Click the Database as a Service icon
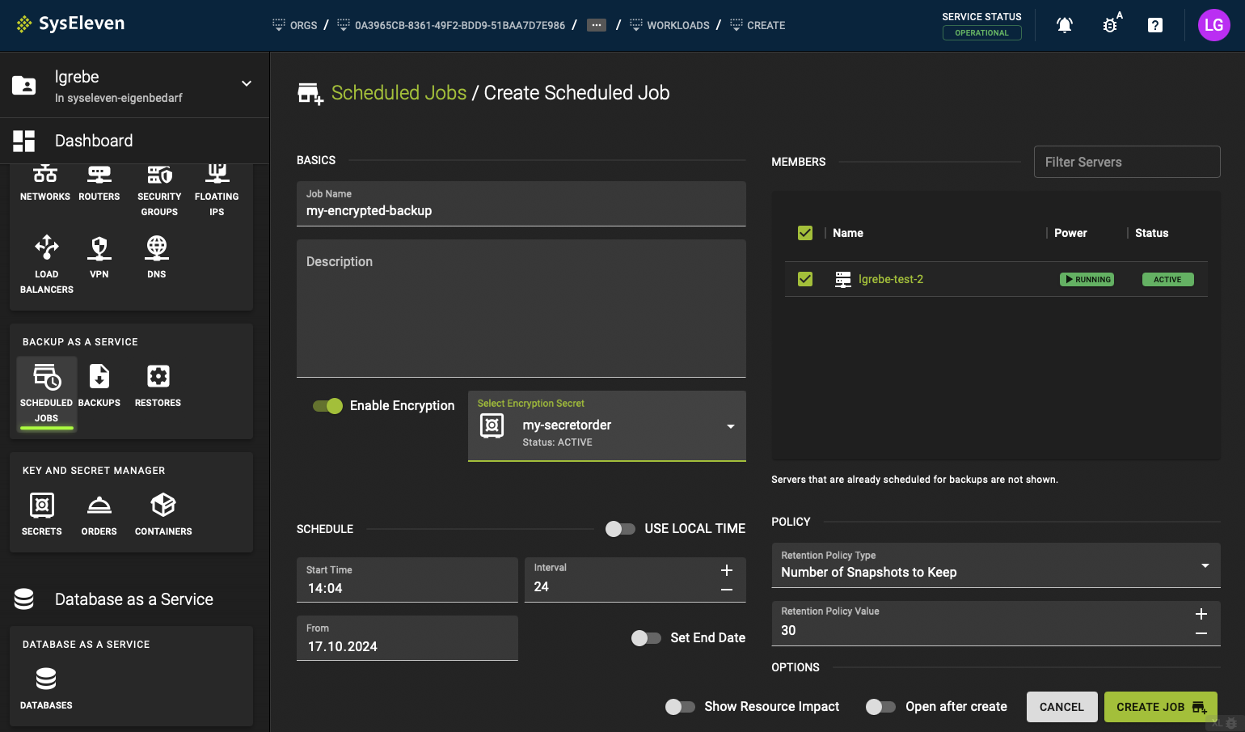Viewport: 1245px width, 732px height. click(24, 599)
